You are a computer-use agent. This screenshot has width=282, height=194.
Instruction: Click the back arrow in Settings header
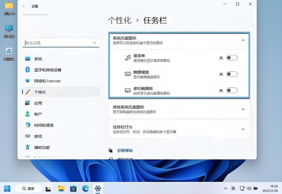[24, 7]
